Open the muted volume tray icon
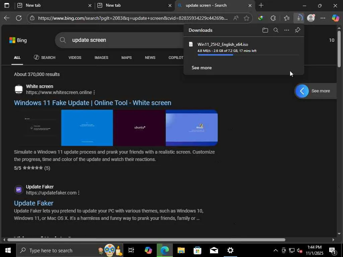343x257 pixels. click(x=299, y=250)
